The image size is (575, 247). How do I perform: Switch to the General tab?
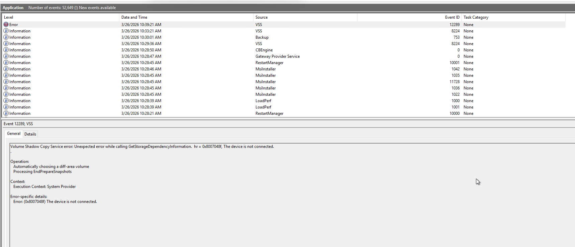click(x=14, y=134)
